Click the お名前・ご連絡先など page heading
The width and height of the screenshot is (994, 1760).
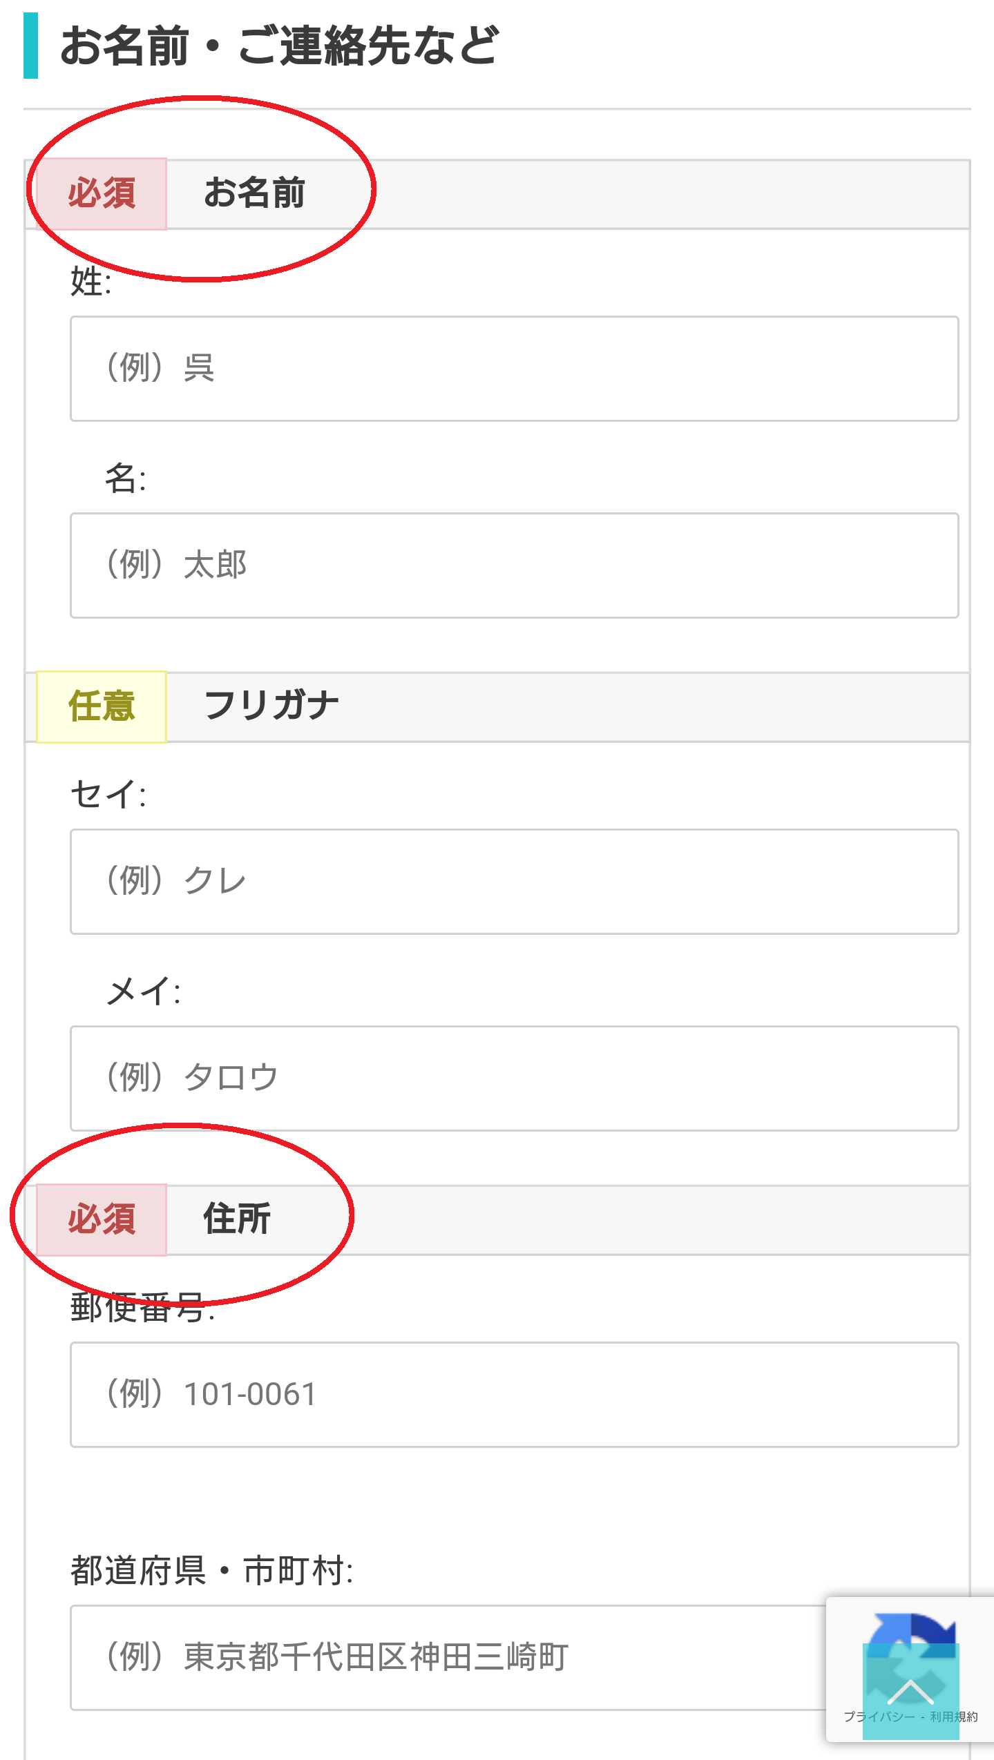coord(279,46)
